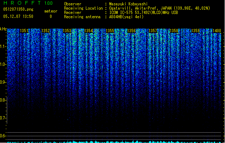
Task: Click the 1.1 frequency axis label
Action: [3, 46]
